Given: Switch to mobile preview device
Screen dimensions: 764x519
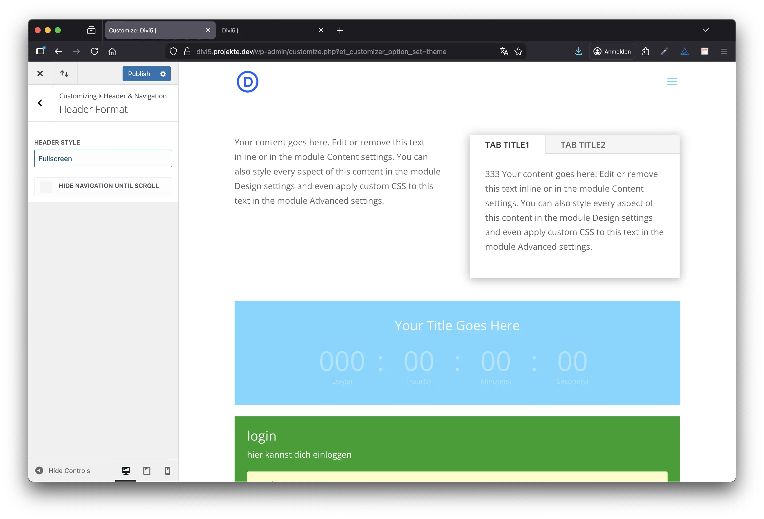Looking at the screenshot, I should (x=168, y=470).
